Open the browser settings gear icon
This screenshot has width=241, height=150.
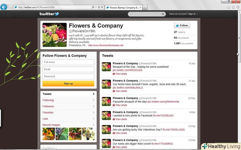click(238, 7)
